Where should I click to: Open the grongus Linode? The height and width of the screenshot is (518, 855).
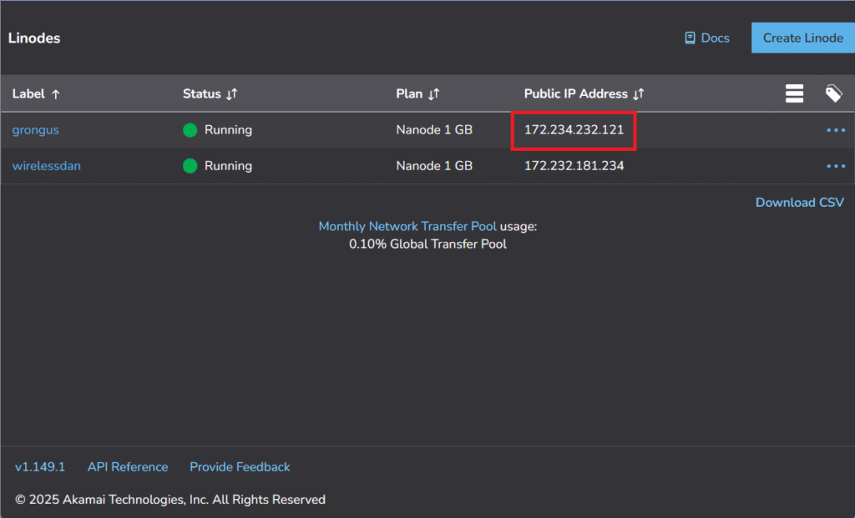coord(35,130)
